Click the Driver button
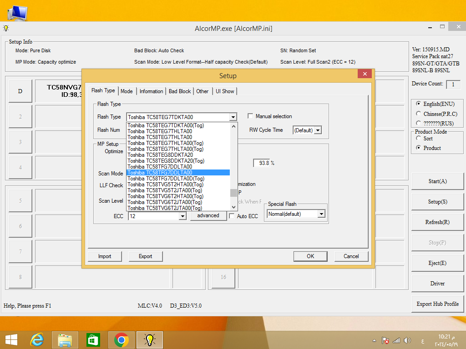This screenshot has height=349, width=466. pyautogui.click(x=437, y=284)
